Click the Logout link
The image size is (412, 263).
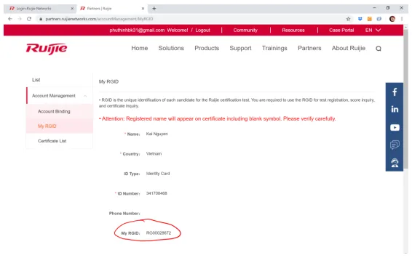point(202,31)
